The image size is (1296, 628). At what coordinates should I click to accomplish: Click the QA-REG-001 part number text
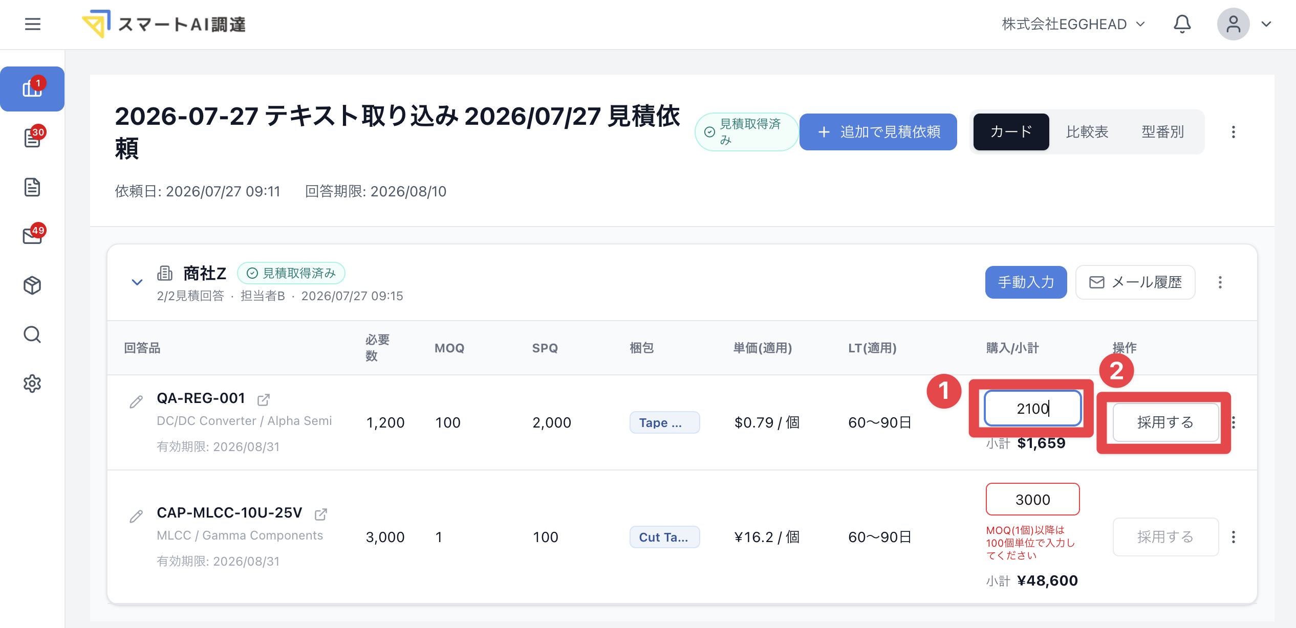pos(201,398)
